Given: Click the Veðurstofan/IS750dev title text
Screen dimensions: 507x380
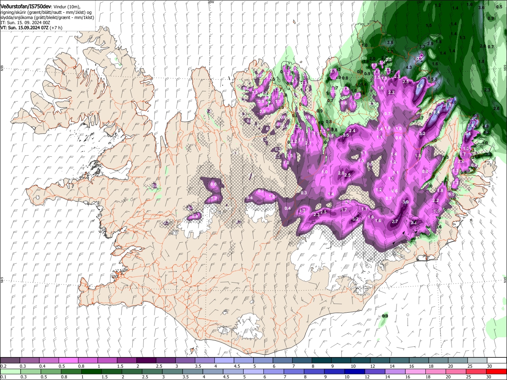Looking at the screenshot, I should pyautogui.click(x=26, y=7).
